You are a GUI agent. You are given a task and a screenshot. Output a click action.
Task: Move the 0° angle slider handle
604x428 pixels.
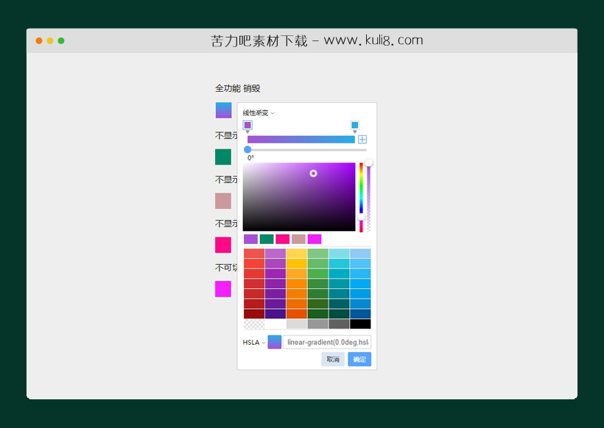247,149
